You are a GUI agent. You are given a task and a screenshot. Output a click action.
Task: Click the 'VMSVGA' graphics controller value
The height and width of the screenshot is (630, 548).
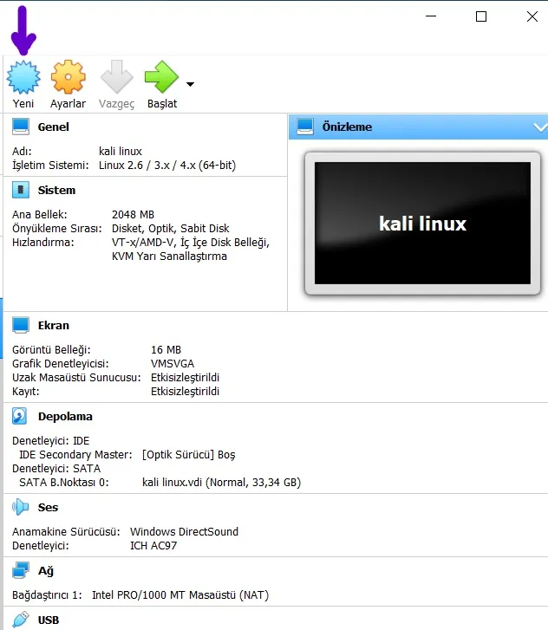(x=173, y=364)
